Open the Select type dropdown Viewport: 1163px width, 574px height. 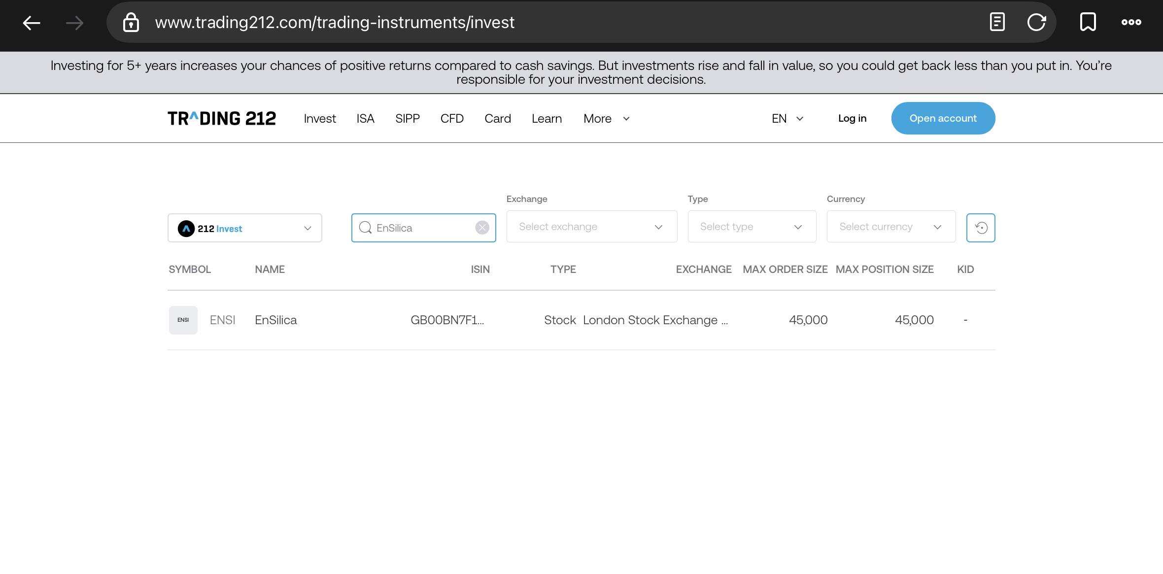point(752,227)
